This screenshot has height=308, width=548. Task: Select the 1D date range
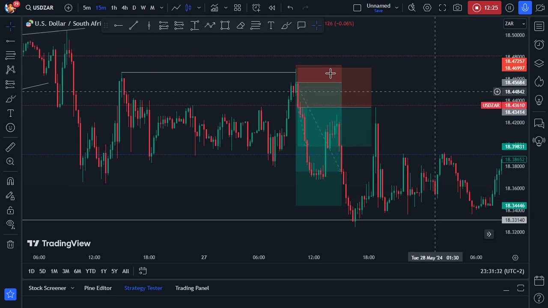(x=31, y=271)
